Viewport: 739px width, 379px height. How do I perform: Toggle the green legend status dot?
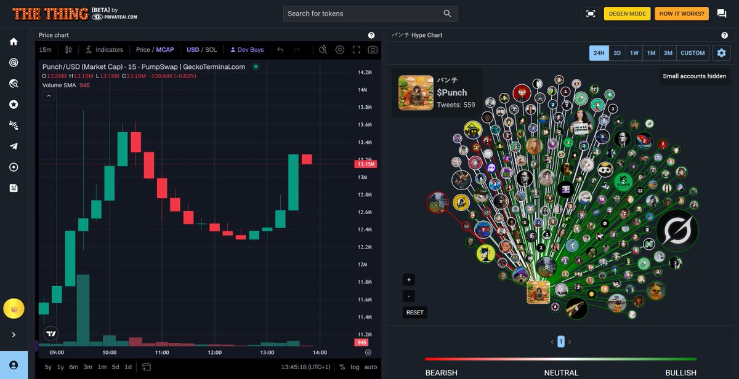pos(256,66)
